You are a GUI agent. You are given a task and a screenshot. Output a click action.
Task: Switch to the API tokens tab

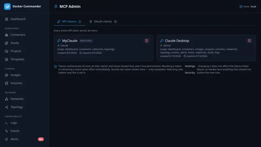(x=69, y=22)
